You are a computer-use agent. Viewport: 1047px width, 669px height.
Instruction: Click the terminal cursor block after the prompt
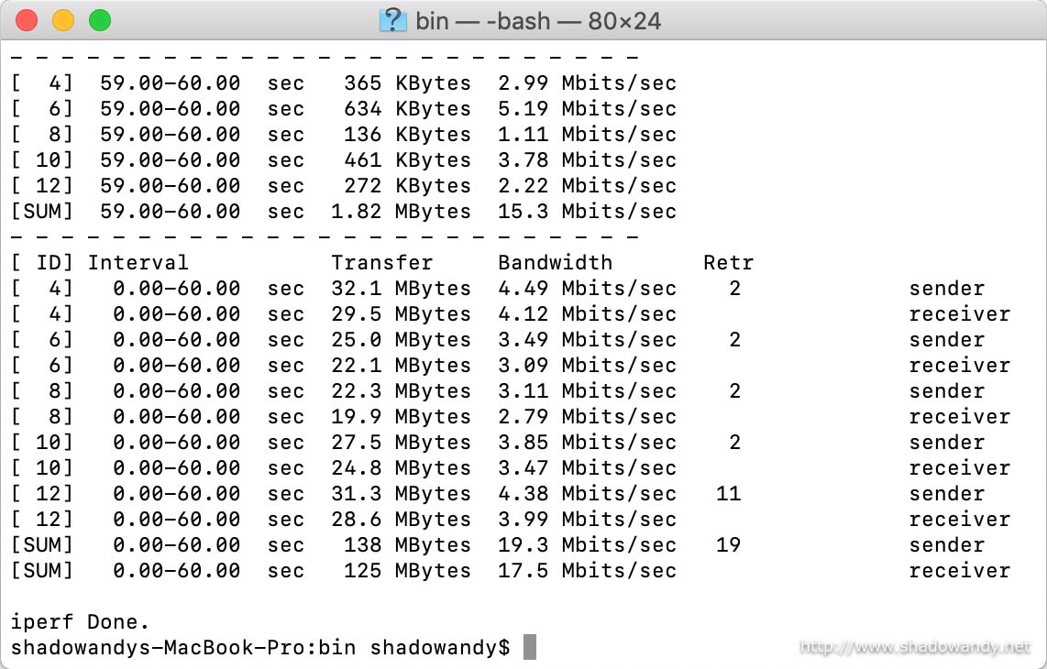pyautogui.click(x=530, y=647)
